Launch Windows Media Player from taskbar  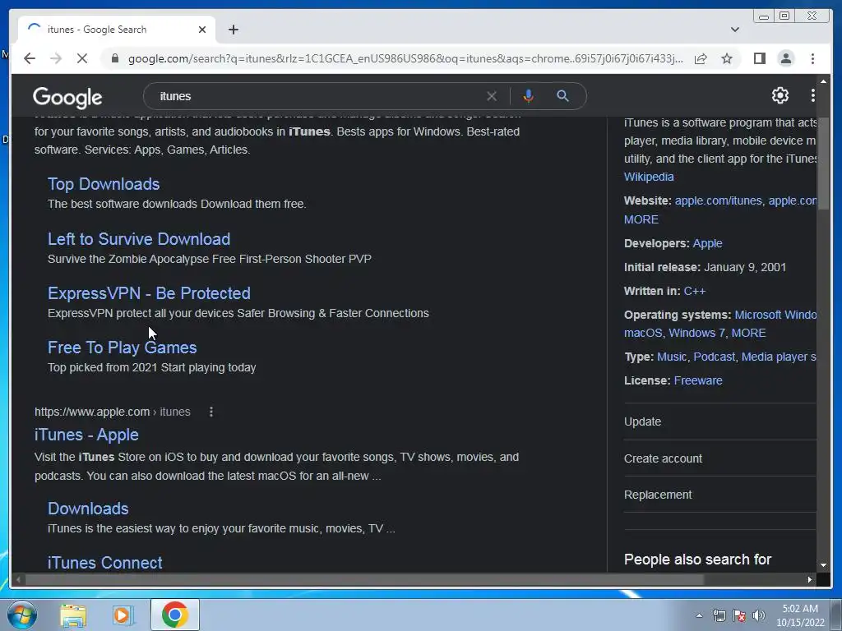click(123, 615)
